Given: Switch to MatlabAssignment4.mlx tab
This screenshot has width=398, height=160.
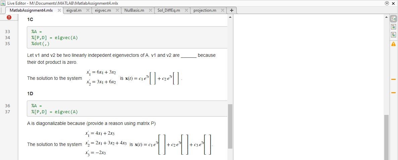Looking at the screenshot, I should [31, 10].
